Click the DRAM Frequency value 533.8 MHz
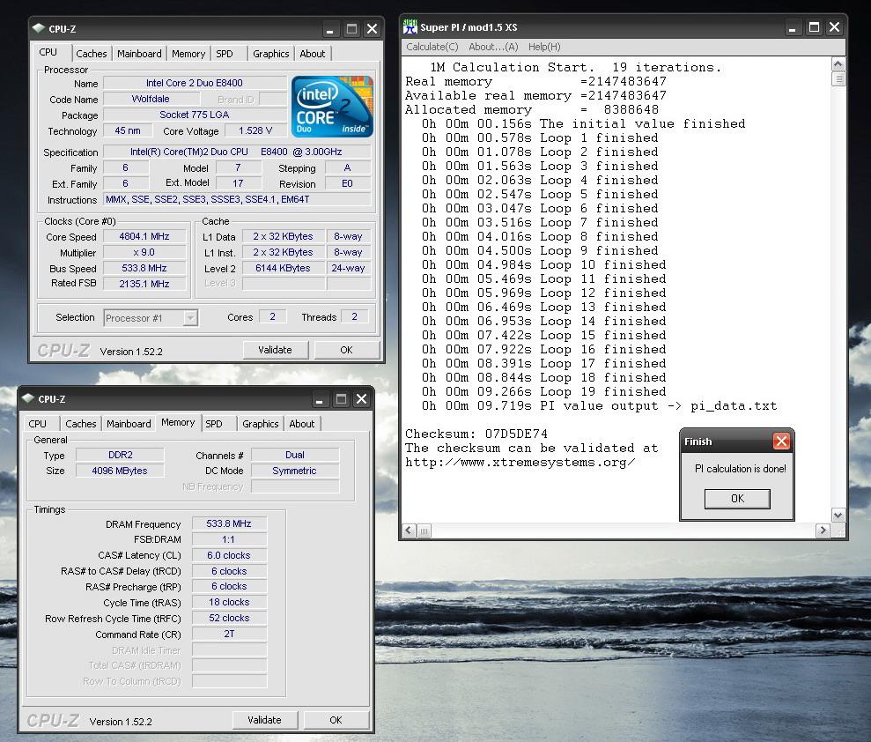The width and height of the screenshot is (871, 742). click(x=229, y=523)
